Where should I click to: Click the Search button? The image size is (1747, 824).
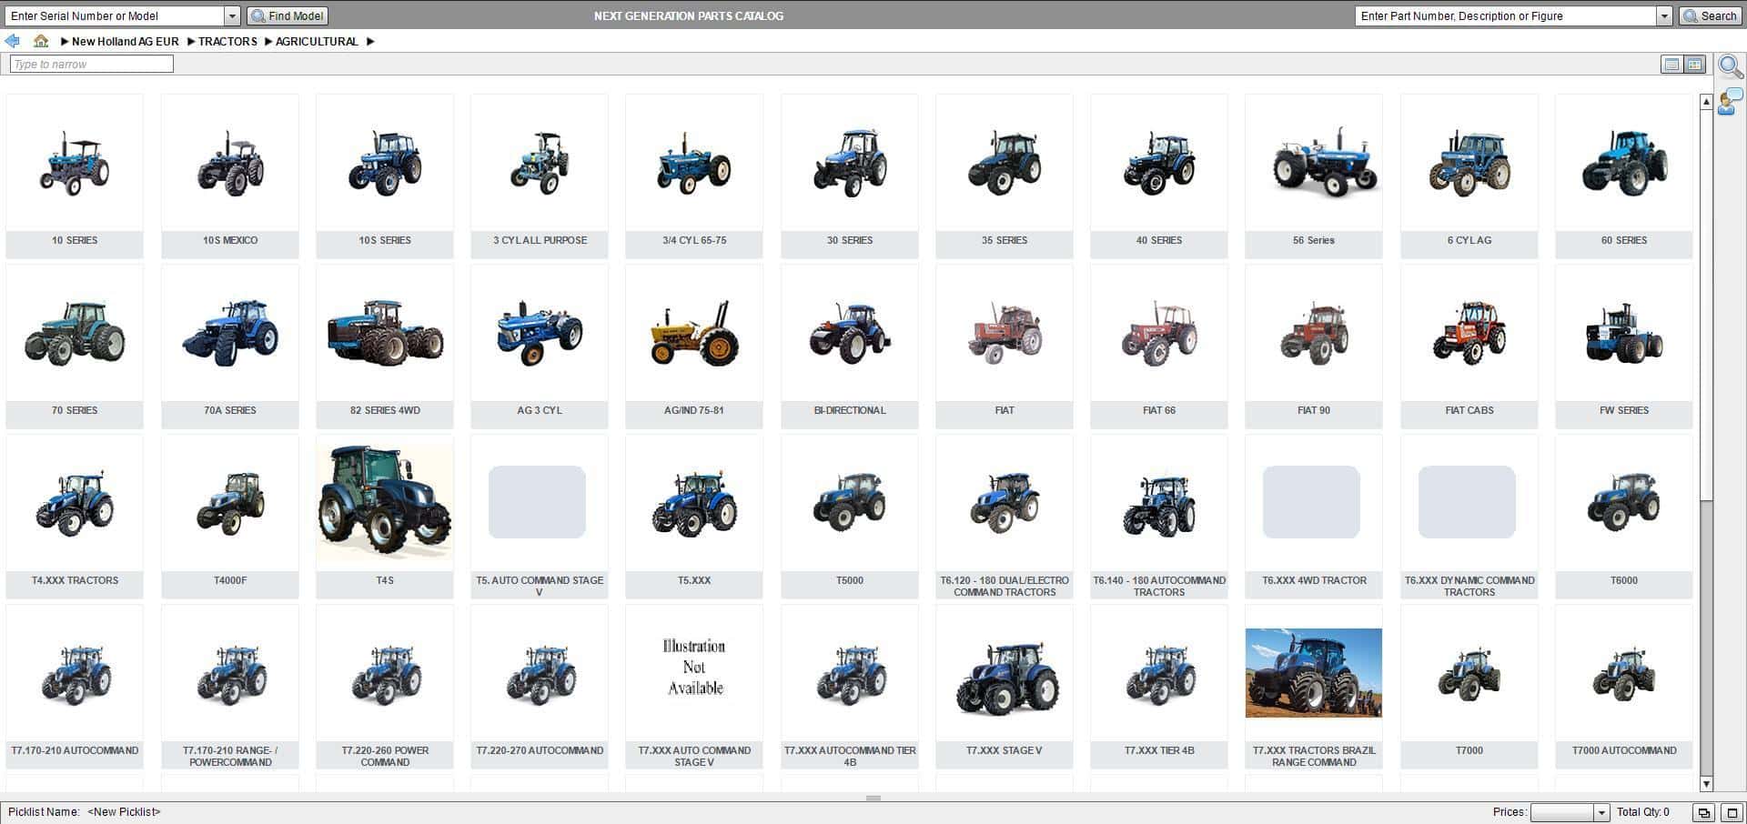1711,15
